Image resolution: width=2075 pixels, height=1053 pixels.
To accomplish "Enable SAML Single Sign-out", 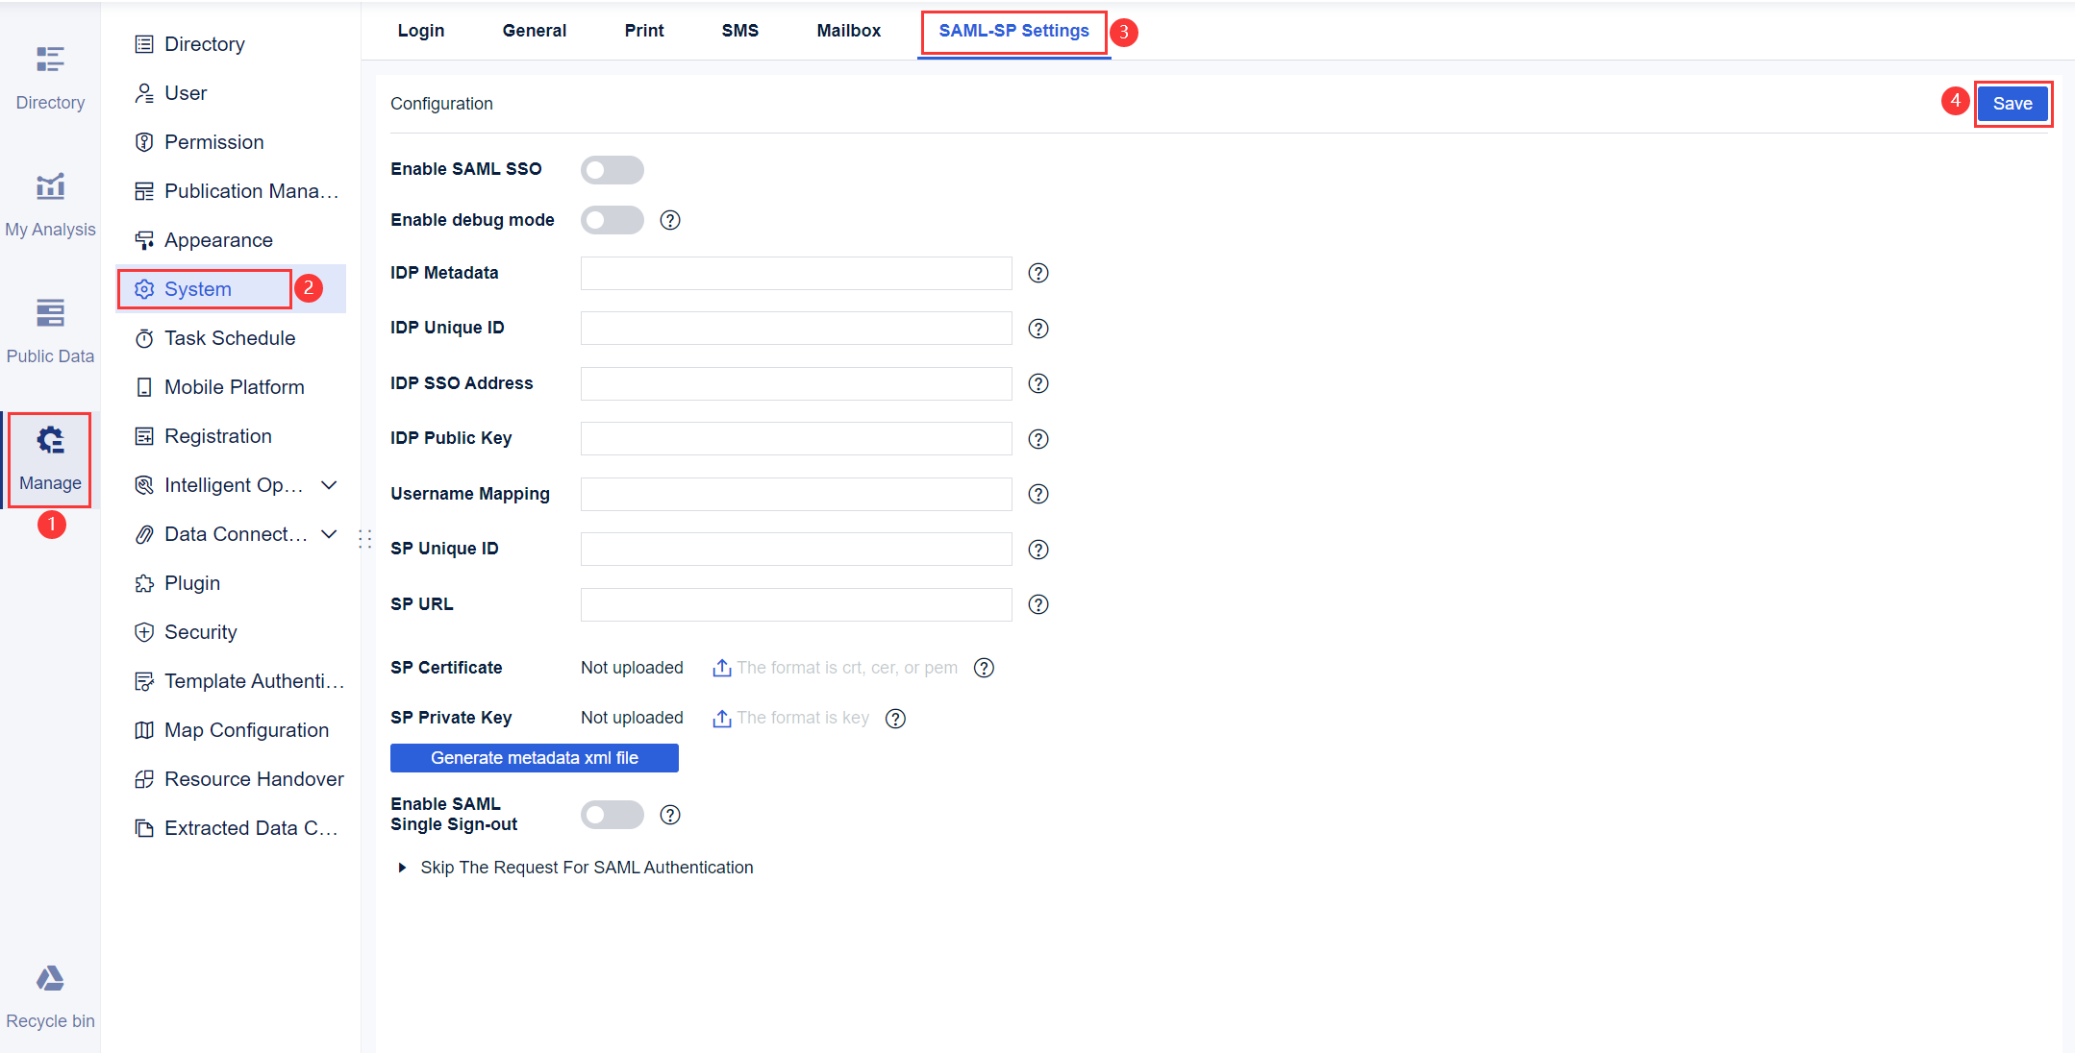I will pos(612,814).
